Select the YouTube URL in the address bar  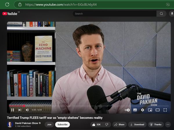[61, 5]
